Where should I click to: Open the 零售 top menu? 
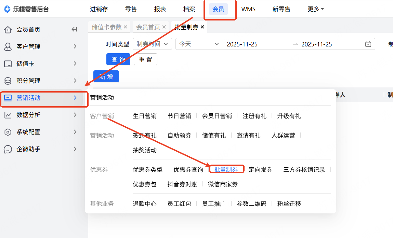click(x=131, y=9)
